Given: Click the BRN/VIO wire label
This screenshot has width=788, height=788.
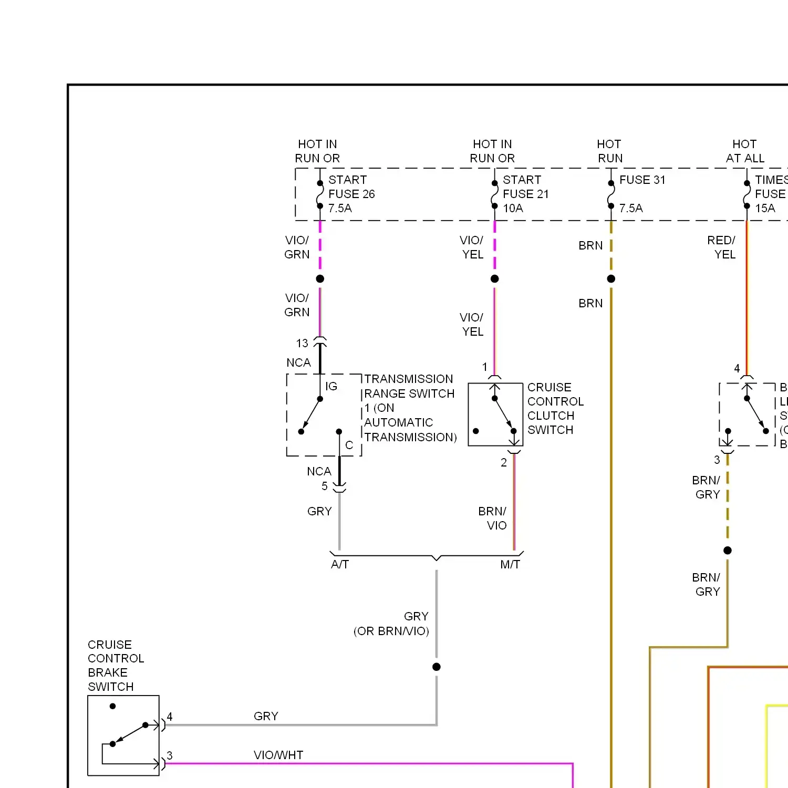Looking at the screenshot, I should pyautogui.click(x=493, y=518).
